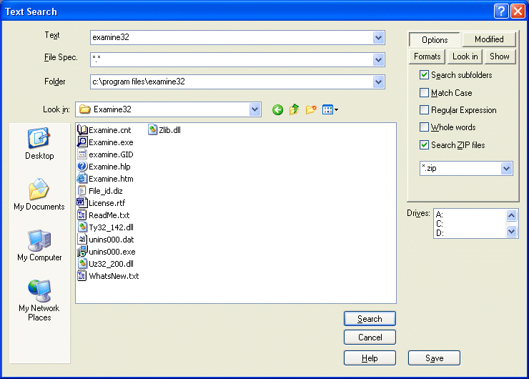Select the Zlib.dll file icon
The image size is (529, 379).
click(152, 130)
